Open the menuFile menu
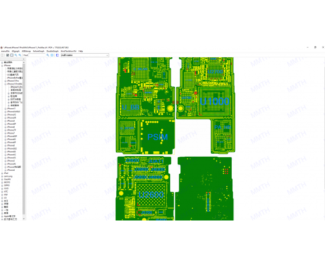325x266 pixels. pos(5,51)
